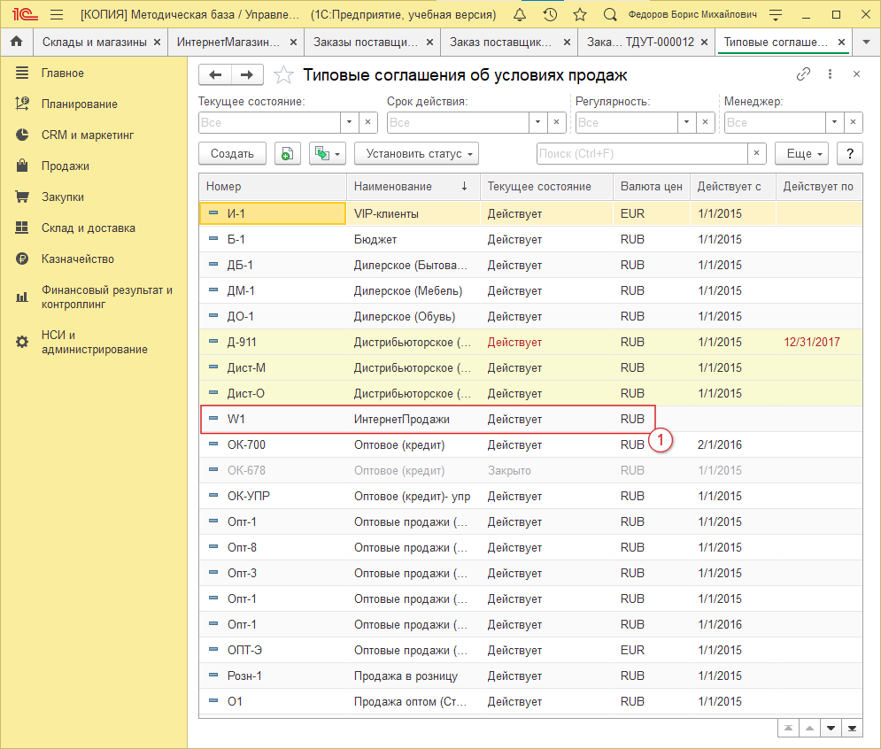881x749 pixels.
Task: Open CRM и маркетинг section
Action: 87,135
